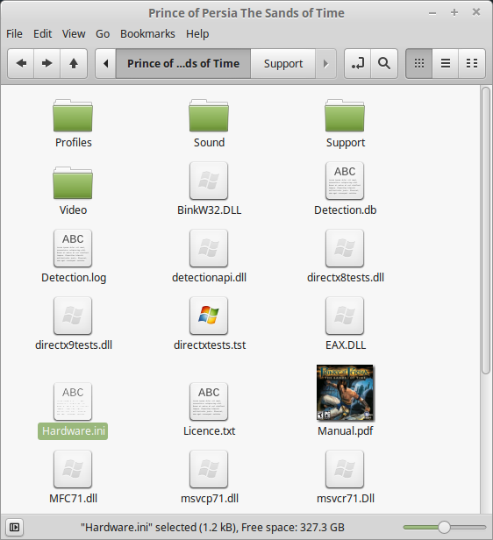The image size is (493, 540).
Task: Select the msvcp71.dll file icon
Action: click(209, 469)
